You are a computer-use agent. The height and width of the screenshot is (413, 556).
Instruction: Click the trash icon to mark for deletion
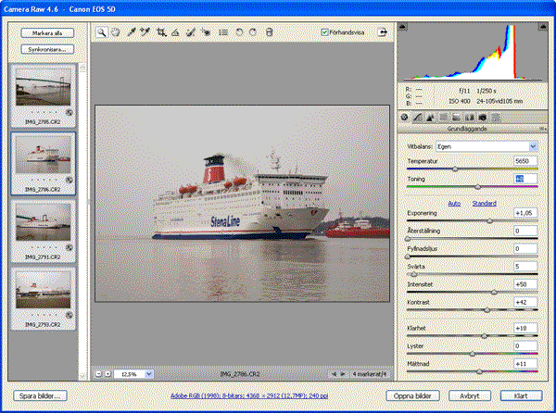[x=269, y=31]
